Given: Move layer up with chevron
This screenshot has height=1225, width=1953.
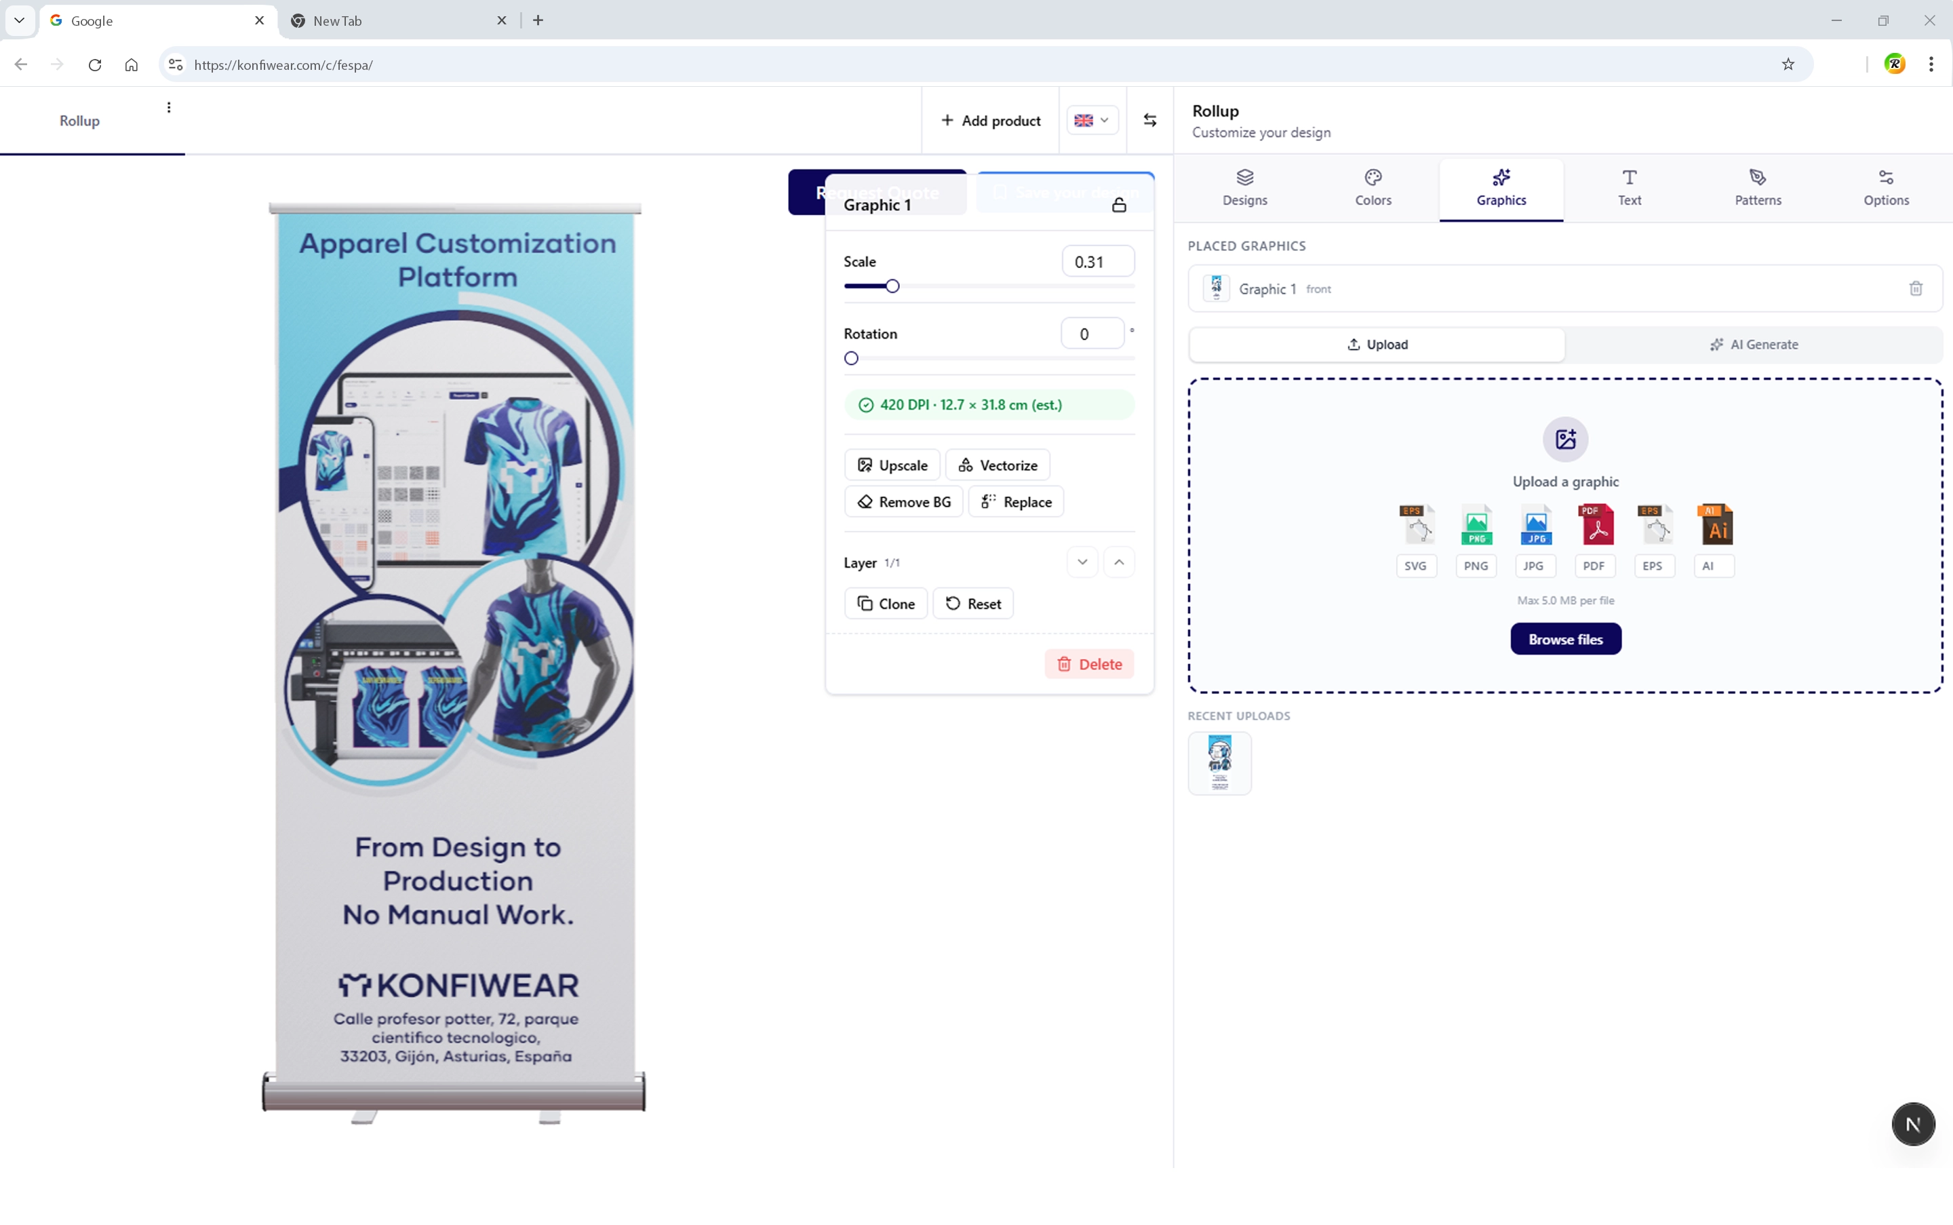Looking at the screenshot, I should pos(1119,562).
